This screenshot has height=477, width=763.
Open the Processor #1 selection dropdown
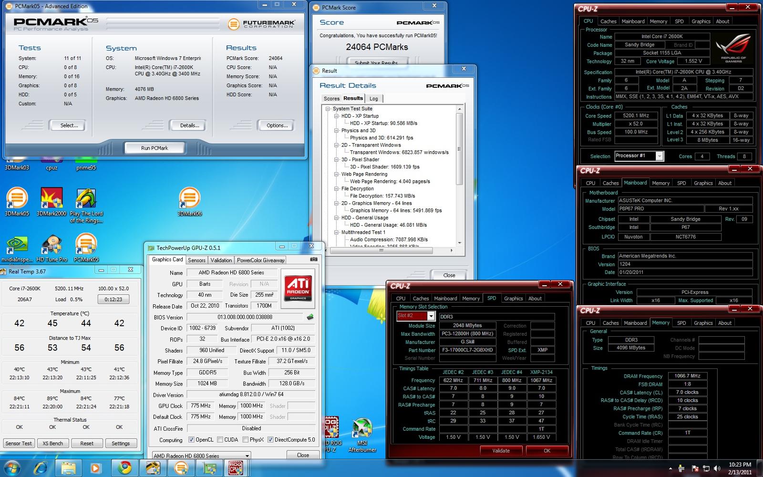(659, 156)
